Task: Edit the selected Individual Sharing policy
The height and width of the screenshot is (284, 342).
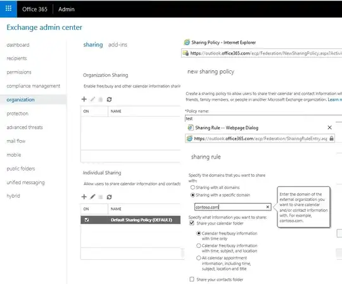Action: click(x=92, y=197)
